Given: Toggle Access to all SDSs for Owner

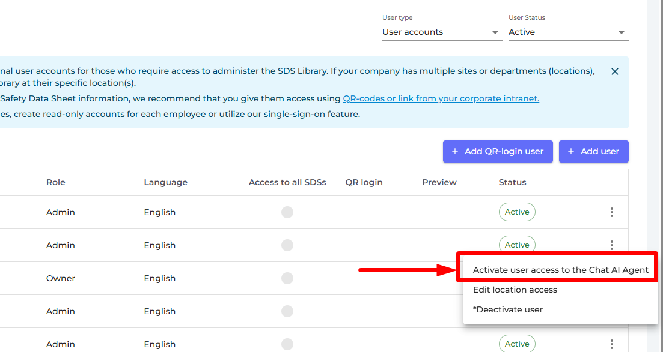Looking at the screenshot, I should tap(287, 278).
